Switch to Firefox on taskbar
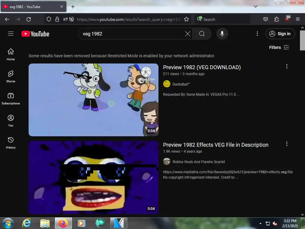305x229 pixels. (63, 223)
